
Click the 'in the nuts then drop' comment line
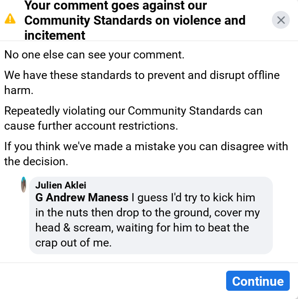click(147, 213)
